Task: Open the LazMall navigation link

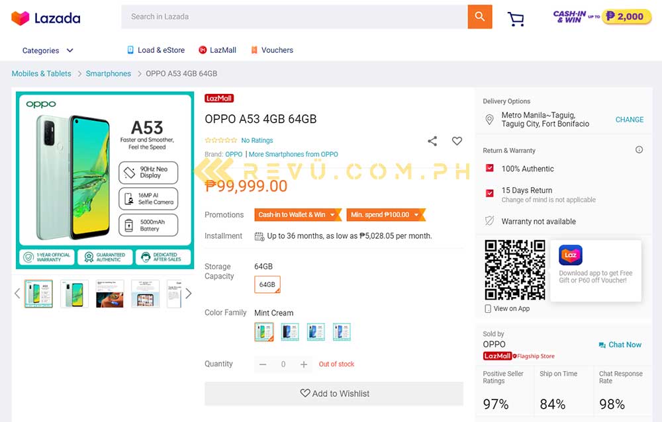Action: (x=217, y=50)
